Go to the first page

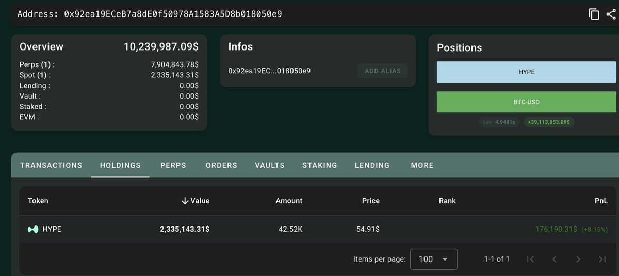click(x=530, y=259)
